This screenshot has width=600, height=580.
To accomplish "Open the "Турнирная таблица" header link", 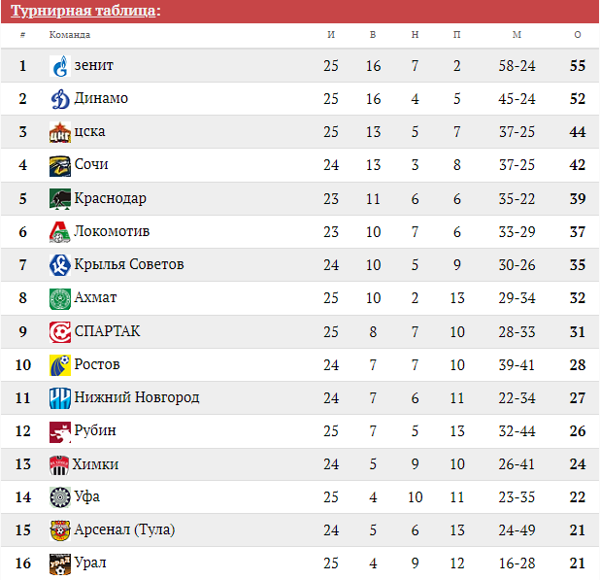I will pos(83,11).
